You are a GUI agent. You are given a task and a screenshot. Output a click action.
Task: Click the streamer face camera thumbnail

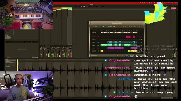26,86
